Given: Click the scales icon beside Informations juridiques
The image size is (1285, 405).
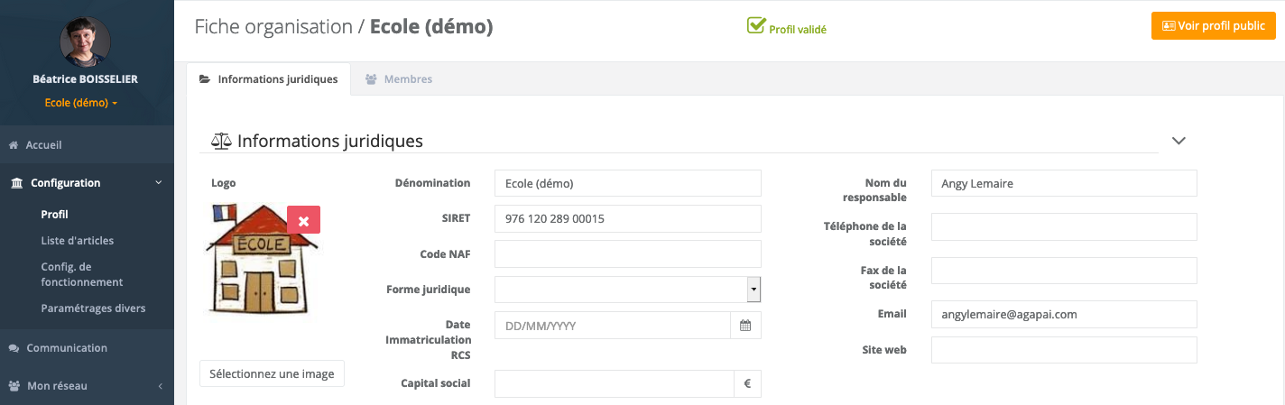Looking at the screenshot, I should tap(221, 141).
